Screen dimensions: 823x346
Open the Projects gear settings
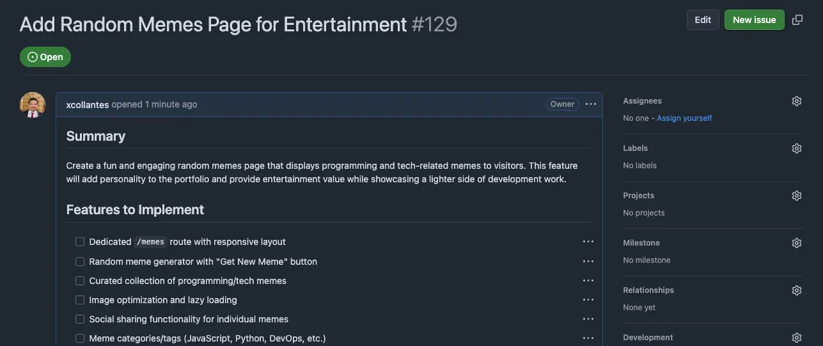coord(796,196)
